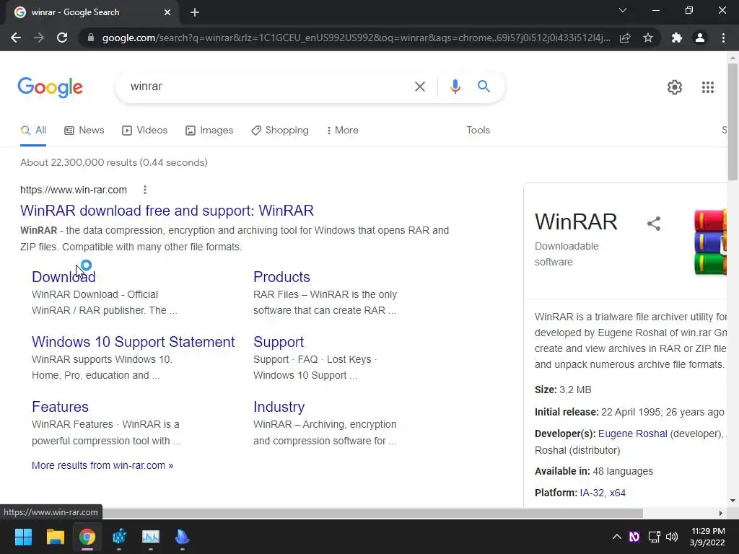Open Eugene Roshal developer link
Image resolution: width=739 pixels, height=554 pixels.
[632, 434]
